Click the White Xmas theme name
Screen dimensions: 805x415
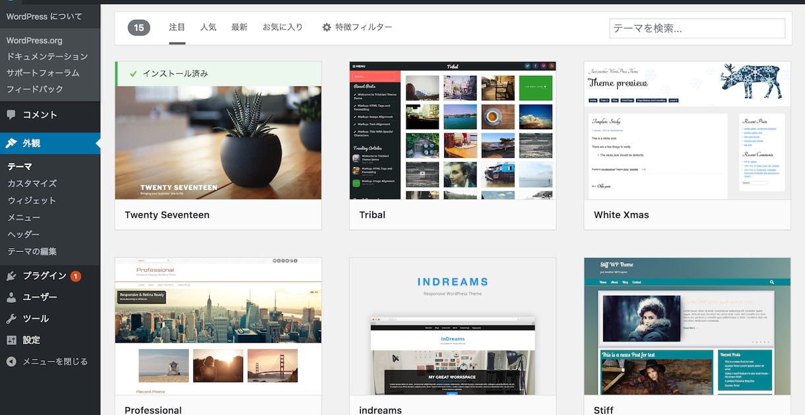[622, 215]
